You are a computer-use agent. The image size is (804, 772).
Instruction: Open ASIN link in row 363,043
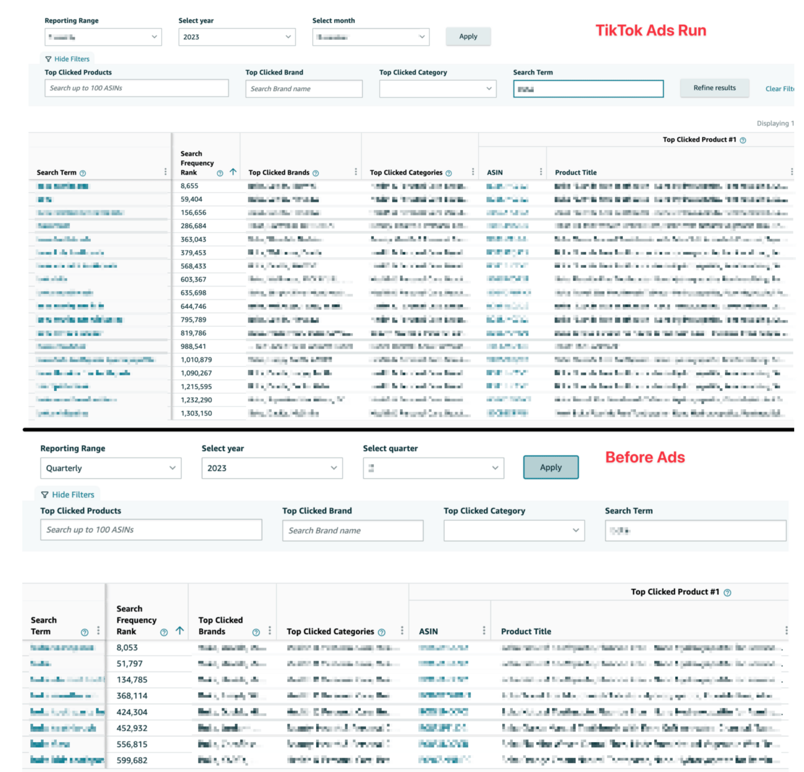507,239
